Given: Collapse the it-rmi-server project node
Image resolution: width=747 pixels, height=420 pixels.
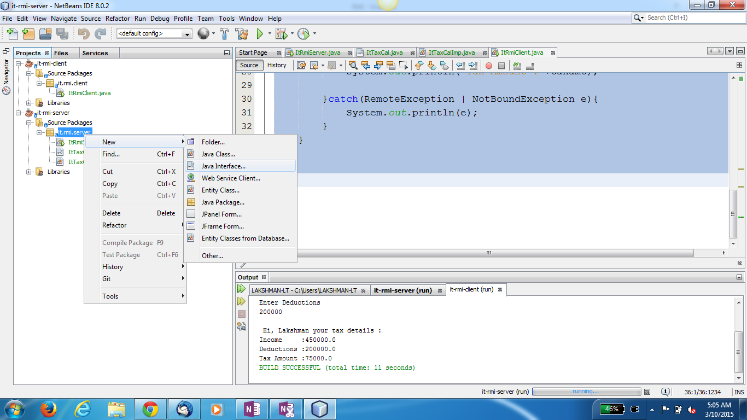Looking at the screenshot, I should click(19, 113).
